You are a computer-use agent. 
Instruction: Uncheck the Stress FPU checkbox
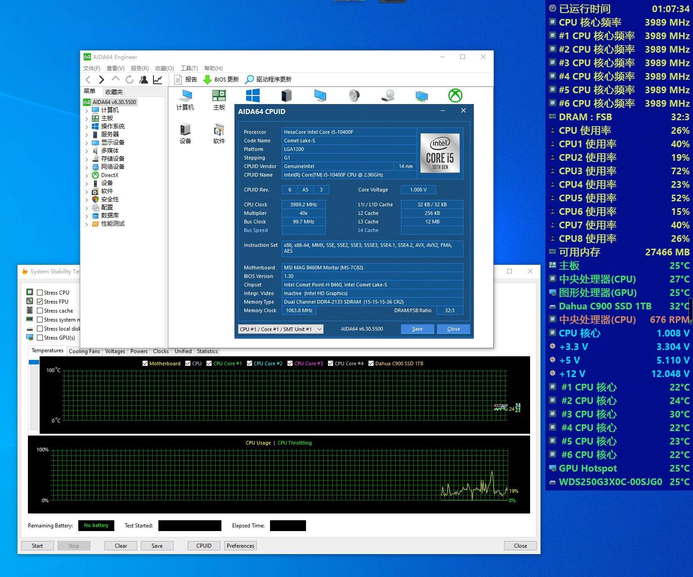pyautogui.click(x=40, y=302)
